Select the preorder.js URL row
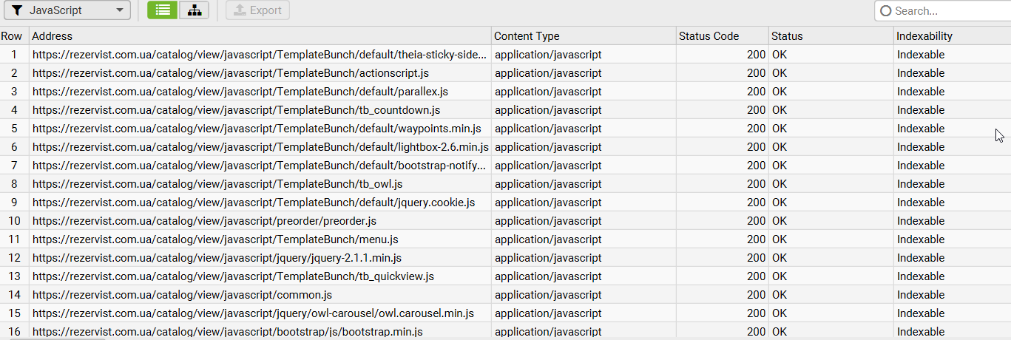The height and width of the screenshot is (340, 1011). click(x=204, y=221)
